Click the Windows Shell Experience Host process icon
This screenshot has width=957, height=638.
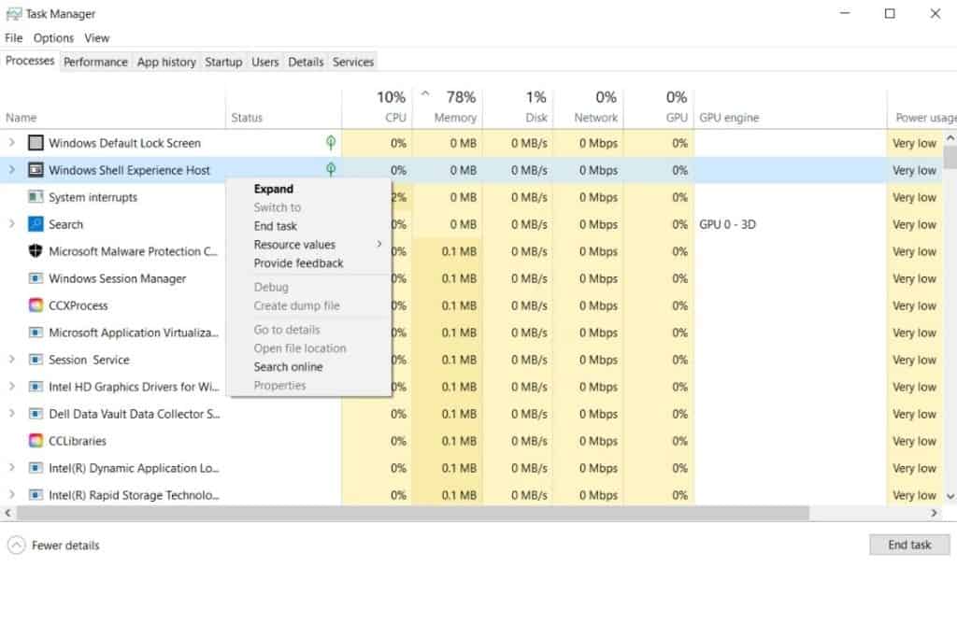(x=36, y=170)
